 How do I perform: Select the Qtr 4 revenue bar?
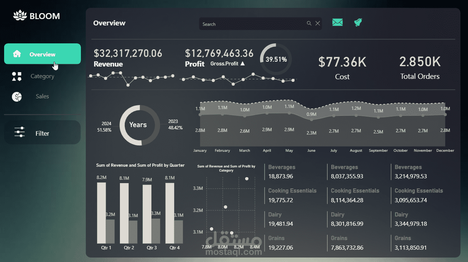170,213
